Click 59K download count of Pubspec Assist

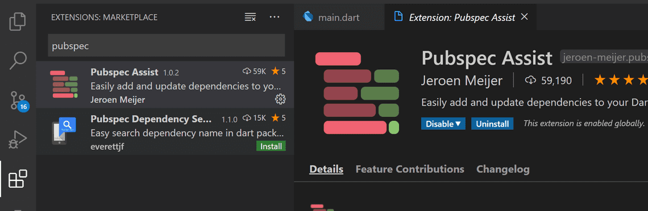click(254, 71)
